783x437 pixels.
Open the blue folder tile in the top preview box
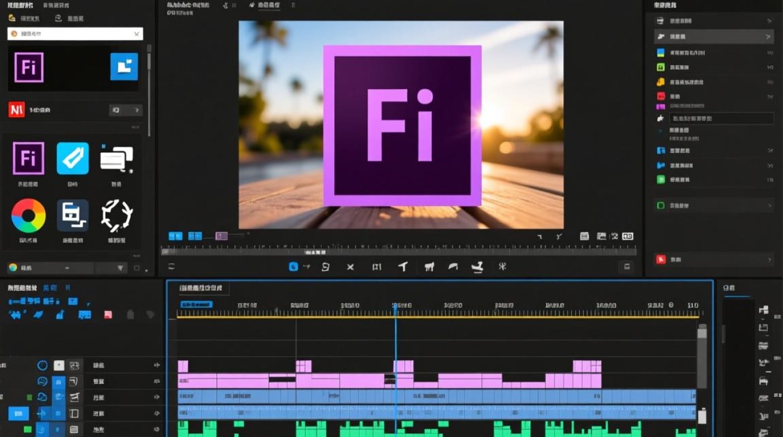tap(124, 66)
